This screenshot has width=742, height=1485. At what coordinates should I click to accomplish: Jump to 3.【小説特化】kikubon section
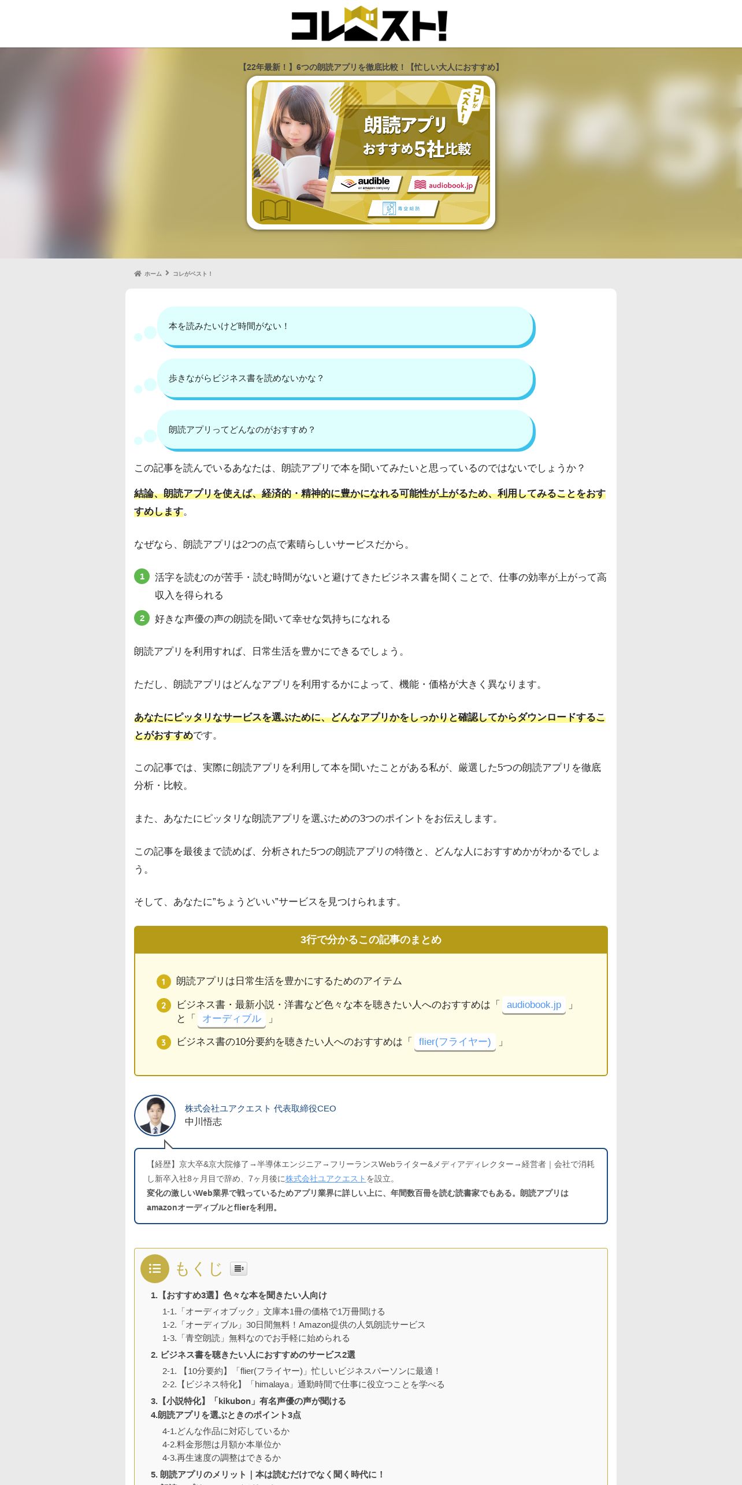[248, 1401]
